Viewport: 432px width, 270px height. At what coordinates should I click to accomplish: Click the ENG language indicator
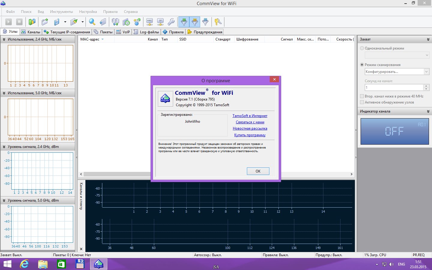coord(401,264)
